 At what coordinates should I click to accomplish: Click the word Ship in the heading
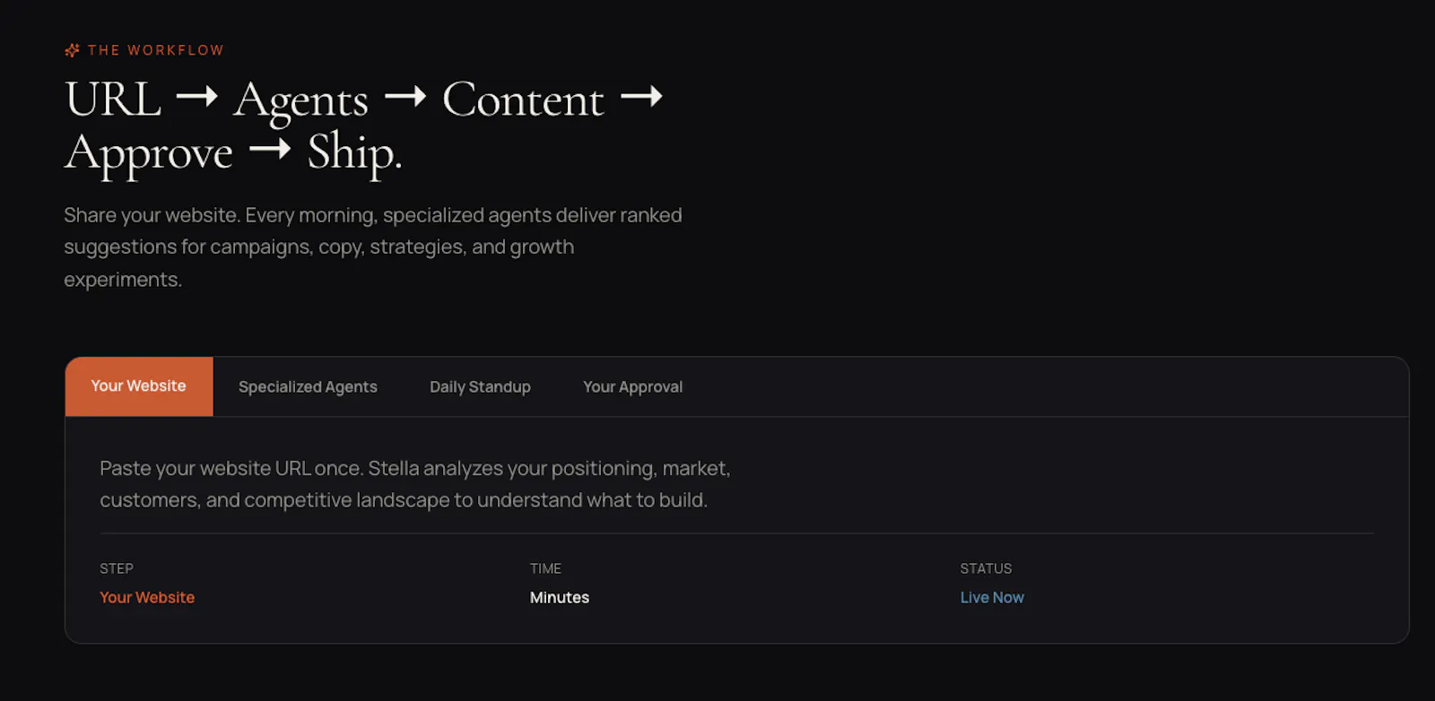coord(352,154)
